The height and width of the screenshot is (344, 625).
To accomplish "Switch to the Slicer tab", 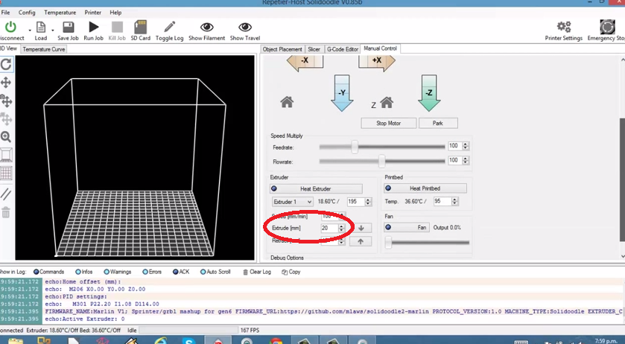I will point(314,49).
